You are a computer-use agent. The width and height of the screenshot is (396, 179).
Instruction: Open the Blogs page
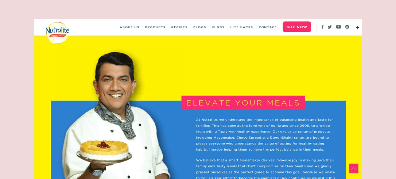tap(199, 27)
